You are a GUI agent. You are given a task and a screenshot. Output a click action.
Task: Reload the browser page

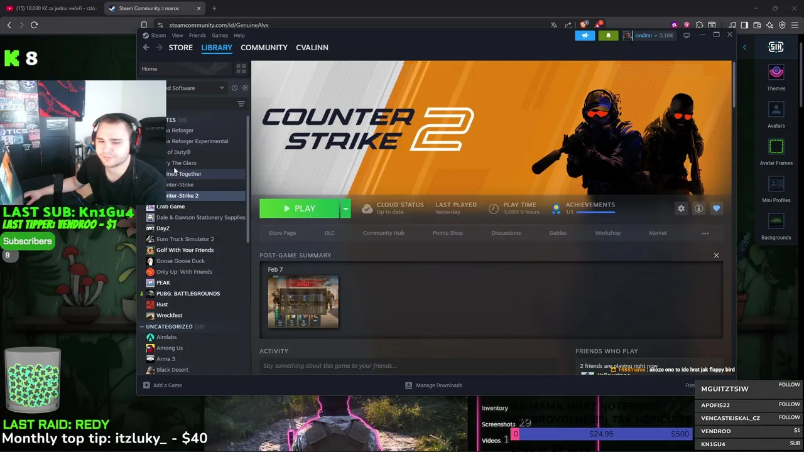34,25
